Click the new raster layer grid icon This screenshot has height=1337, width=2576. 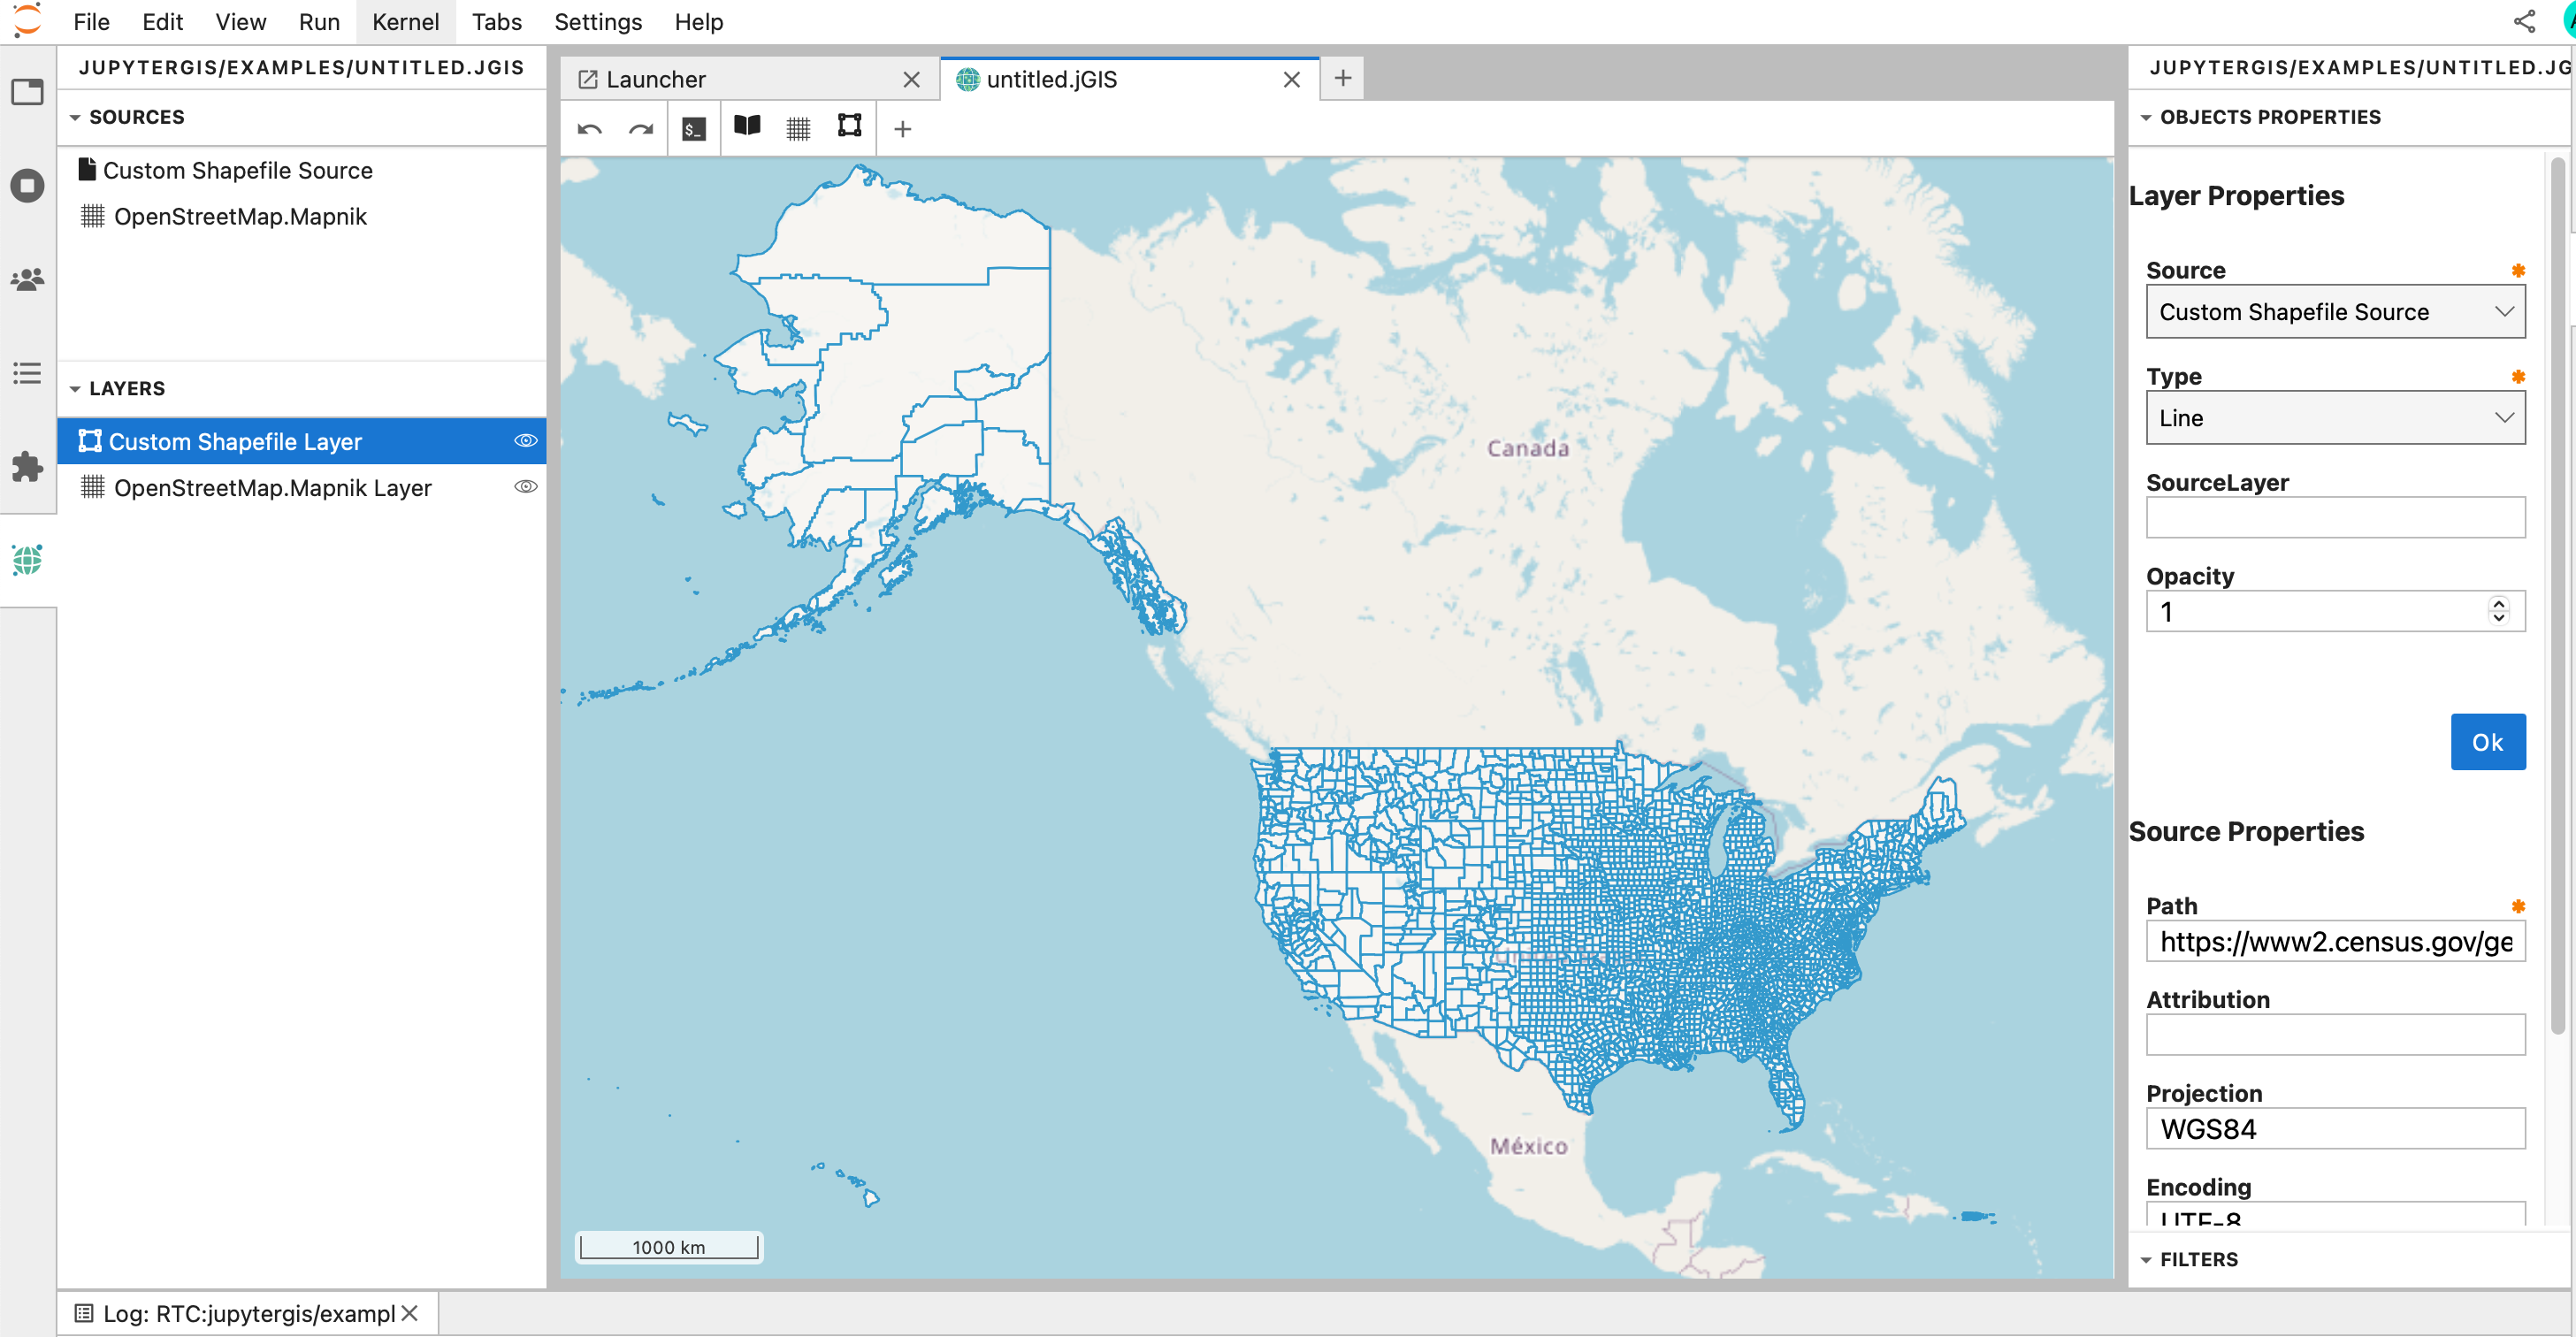798,128
